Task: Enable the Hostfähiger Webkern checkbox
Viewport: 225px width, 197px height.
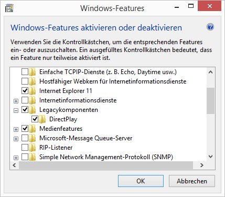Action: [x=25, y=81]
